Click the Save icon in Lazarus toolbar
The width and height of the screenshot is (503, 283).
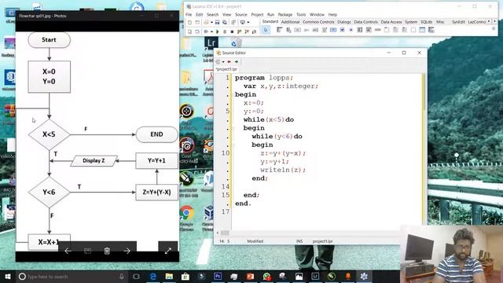[x=217, y=22]
